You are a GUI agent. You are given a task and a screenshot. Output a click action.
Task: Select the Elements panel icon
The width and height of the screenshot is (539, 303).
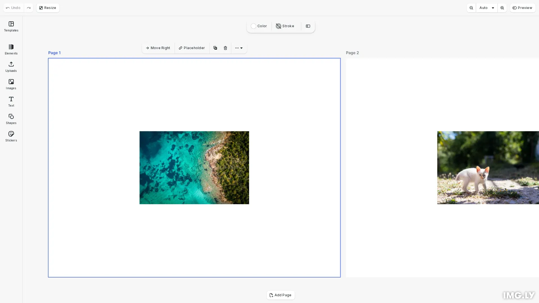[11, 49]
